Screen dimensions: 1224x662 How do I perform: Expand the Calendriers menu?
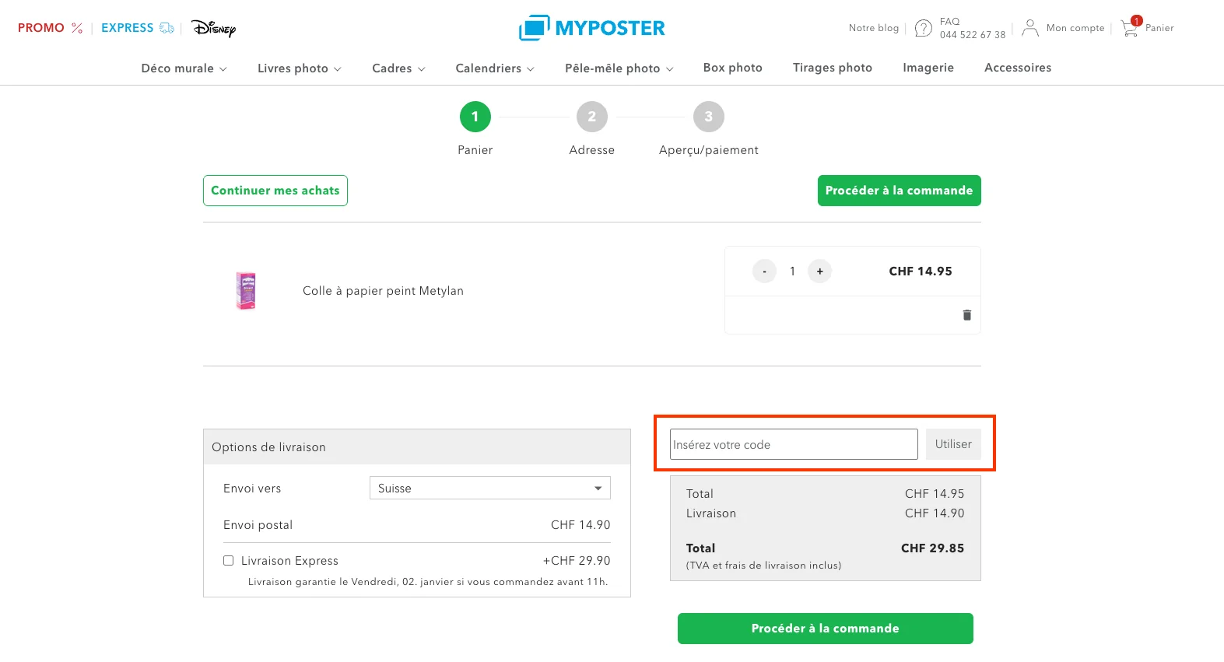click(495, 68)
